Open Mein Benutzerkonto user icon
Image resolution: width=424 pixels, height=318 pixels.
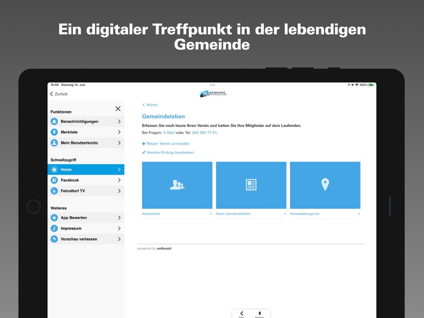pos(54,143)
